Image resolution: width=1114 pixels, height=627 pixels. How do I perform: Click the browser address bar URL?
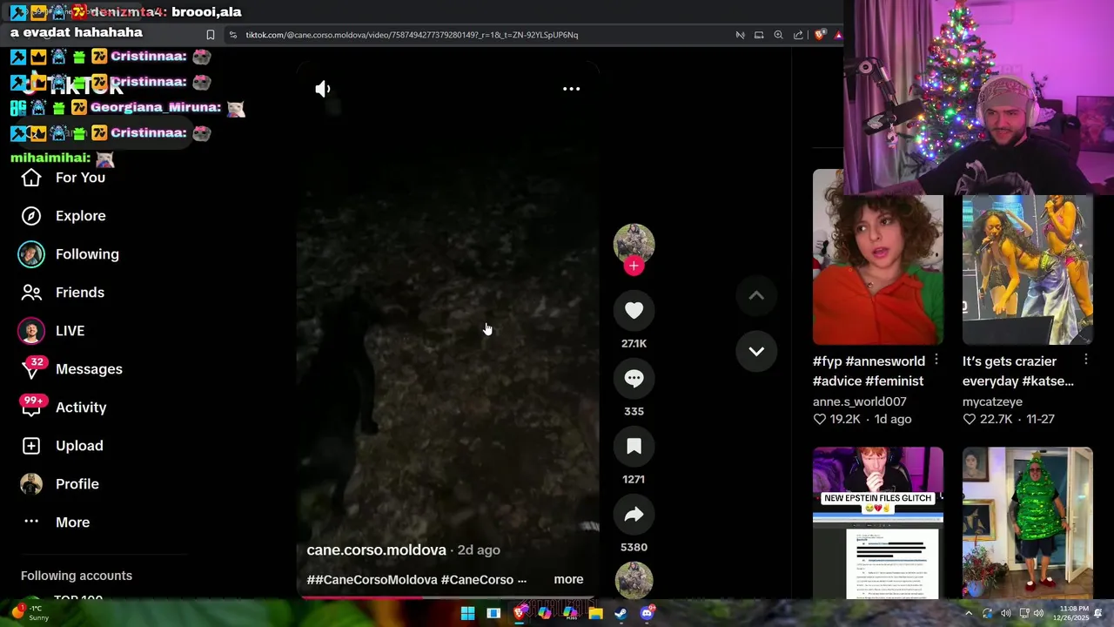tap(412, 35)
